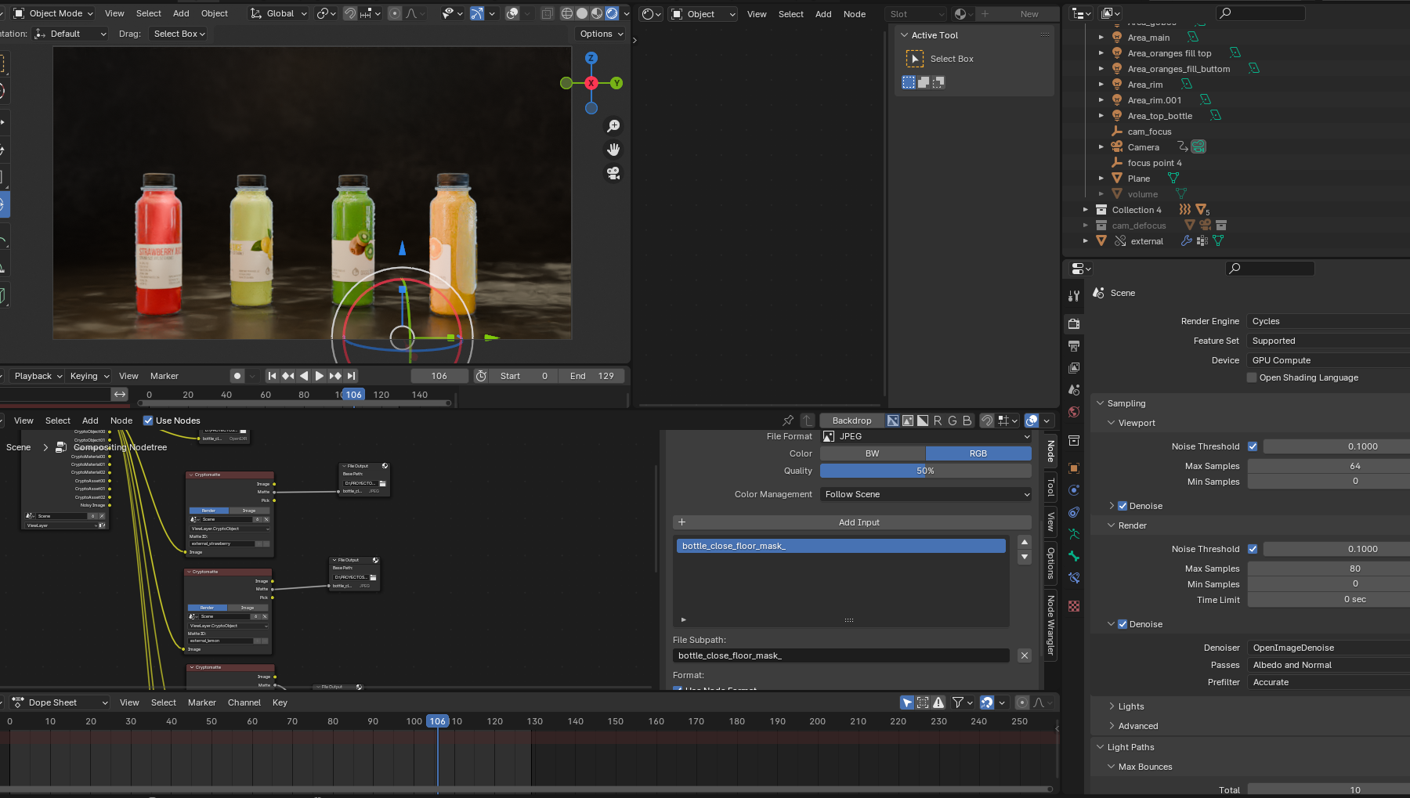
Task: Toggle proportional editing in viewport header
Action: click(395, 13)
